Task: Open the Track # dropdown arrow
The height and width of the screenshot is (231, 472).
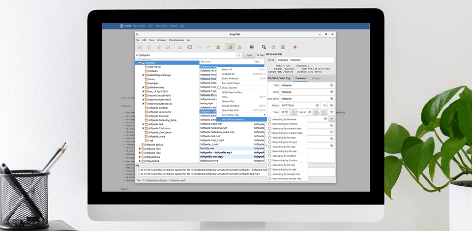Action: [x=316, y=112]
